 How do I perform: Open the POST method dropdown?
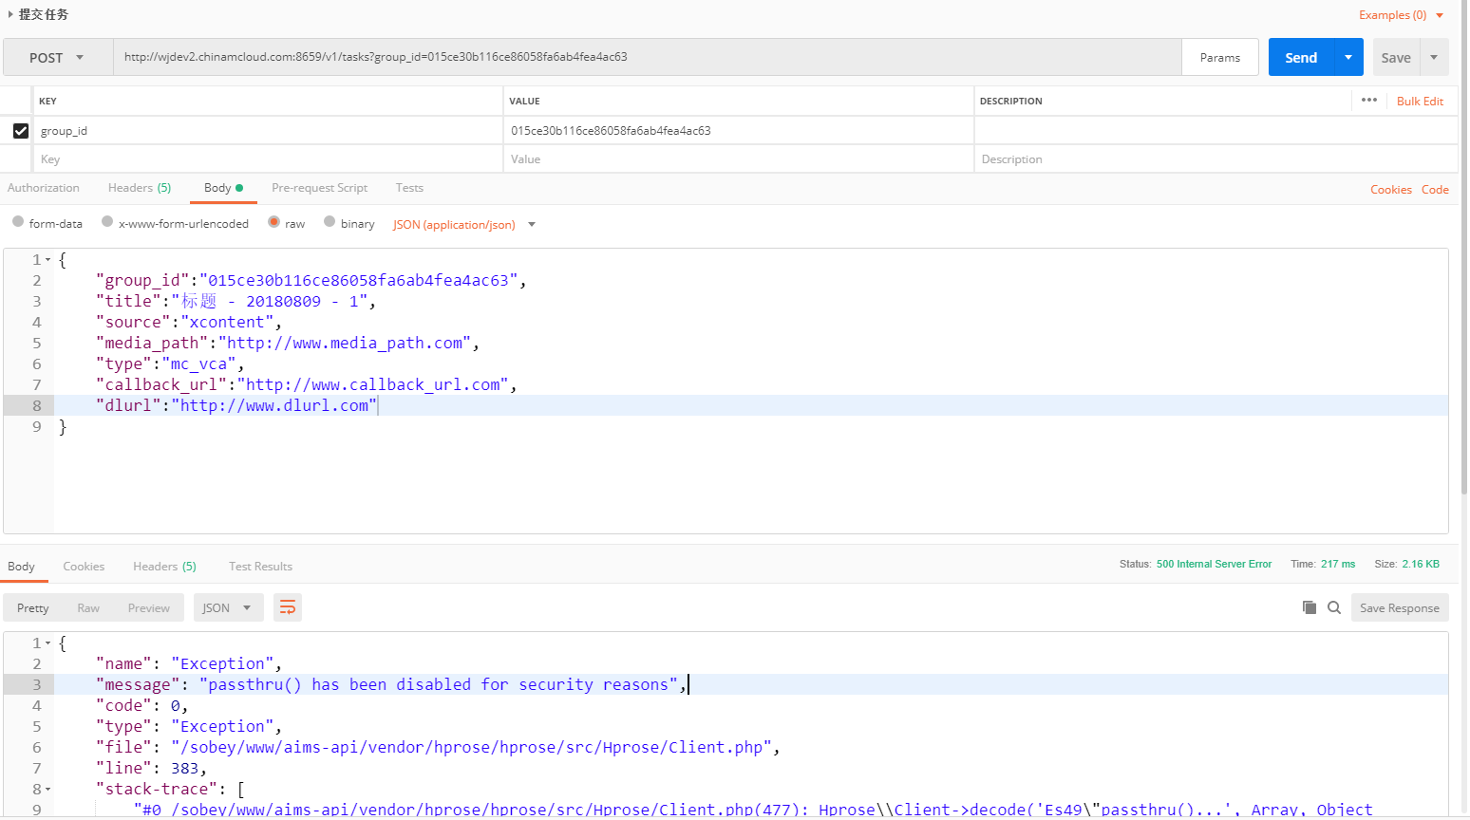point(57,58)
